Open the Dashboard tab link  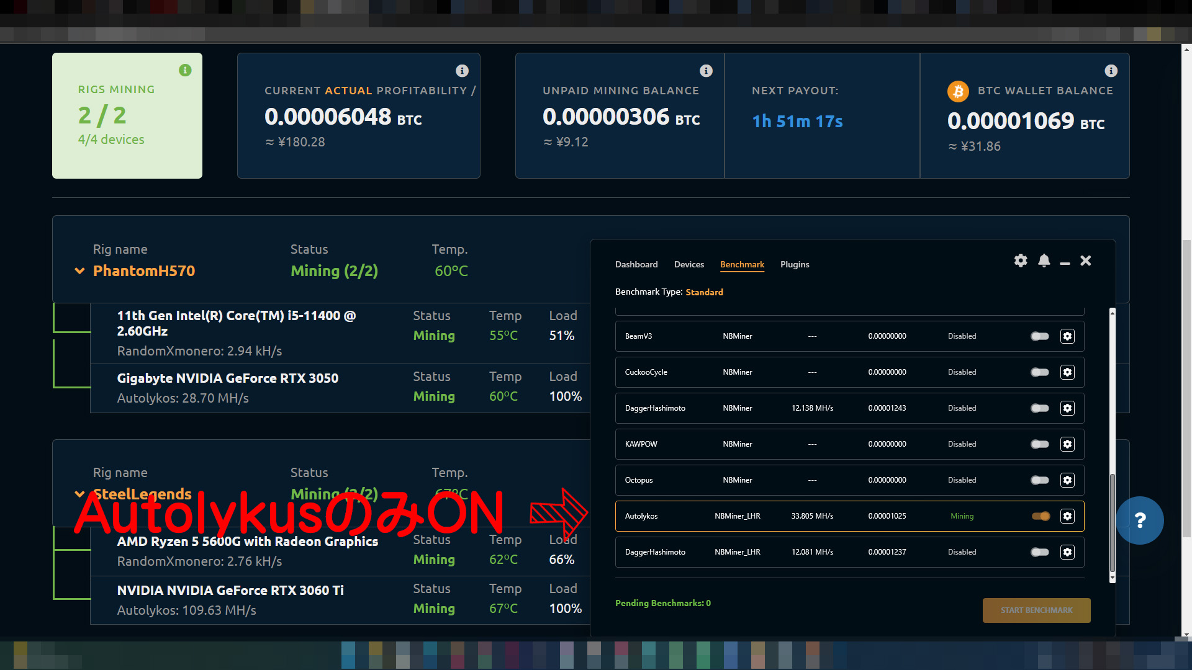click(636, 264)
